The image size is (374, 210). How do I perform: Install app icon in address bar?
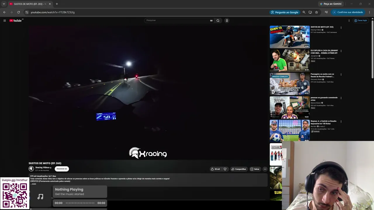point(310,12)
